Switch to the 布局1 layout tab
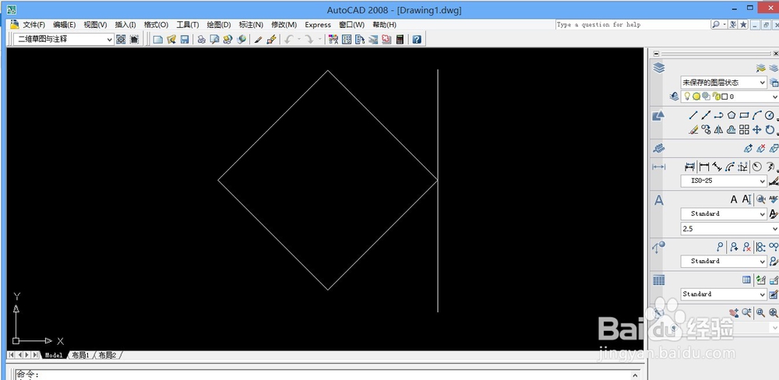779x380 pixels. pyautogui.click(x=80, y=355)
